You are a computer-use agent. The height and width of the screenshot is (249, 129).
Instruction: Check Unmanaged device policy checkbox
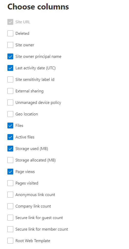[10, 102]
